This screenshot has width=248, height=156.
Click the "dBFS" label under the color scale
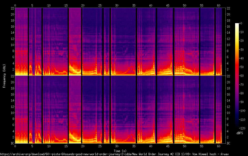click(x=239, y=133)
